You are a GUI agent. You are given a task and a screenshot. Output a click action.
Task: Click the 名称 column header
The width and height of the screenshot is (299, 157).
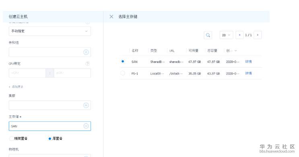tap(135, 50)
